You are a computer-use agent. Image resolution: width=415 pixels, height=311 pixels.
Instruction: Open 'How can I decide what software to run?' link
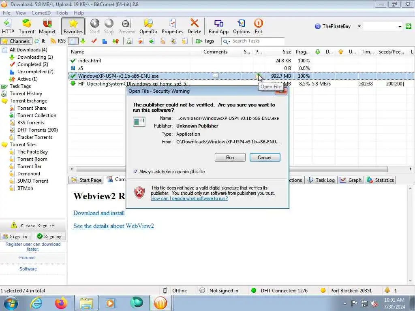click(189, 198)
